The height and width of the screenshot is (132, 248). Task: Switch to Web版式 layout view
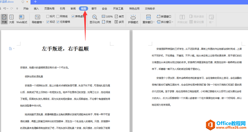[x=22, y=19]
